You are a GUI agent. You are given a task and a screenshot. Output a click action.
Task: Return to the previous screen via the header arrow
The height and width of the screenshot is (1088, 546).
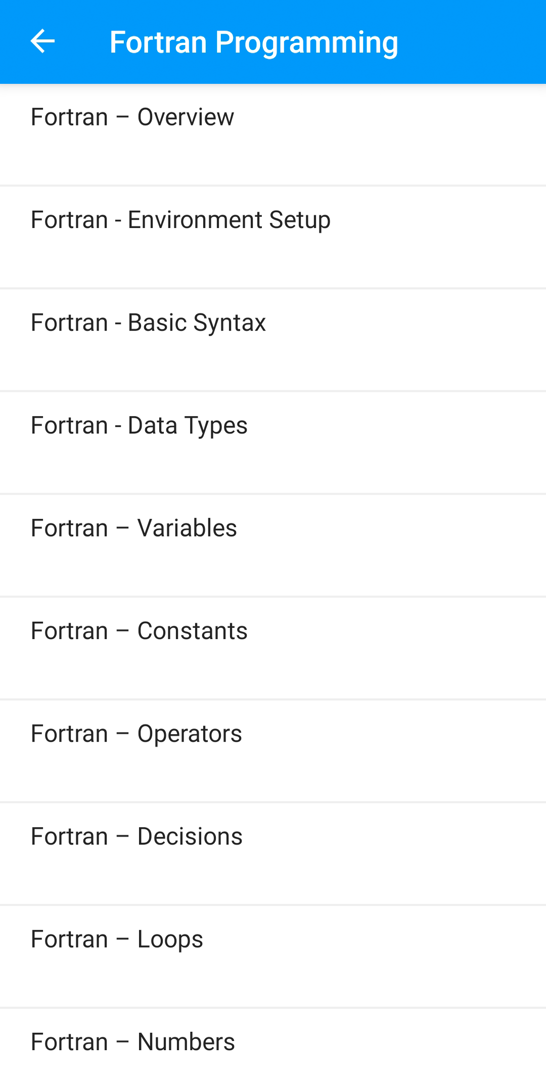(x=42, y=41)
